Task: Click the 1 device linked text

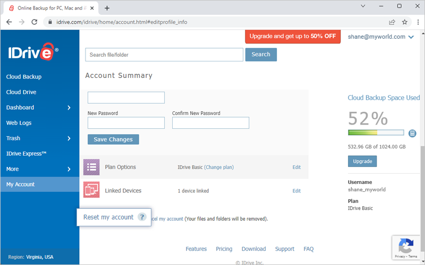Action: 193,191
